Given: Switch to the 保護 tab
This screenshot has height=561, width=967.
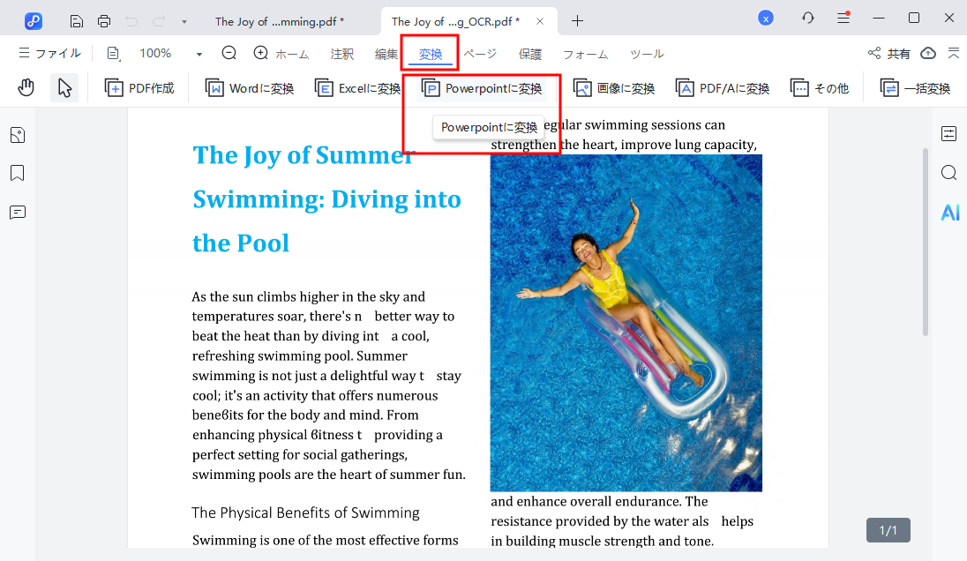Looking at the screenshot, I should coord(530,54).
